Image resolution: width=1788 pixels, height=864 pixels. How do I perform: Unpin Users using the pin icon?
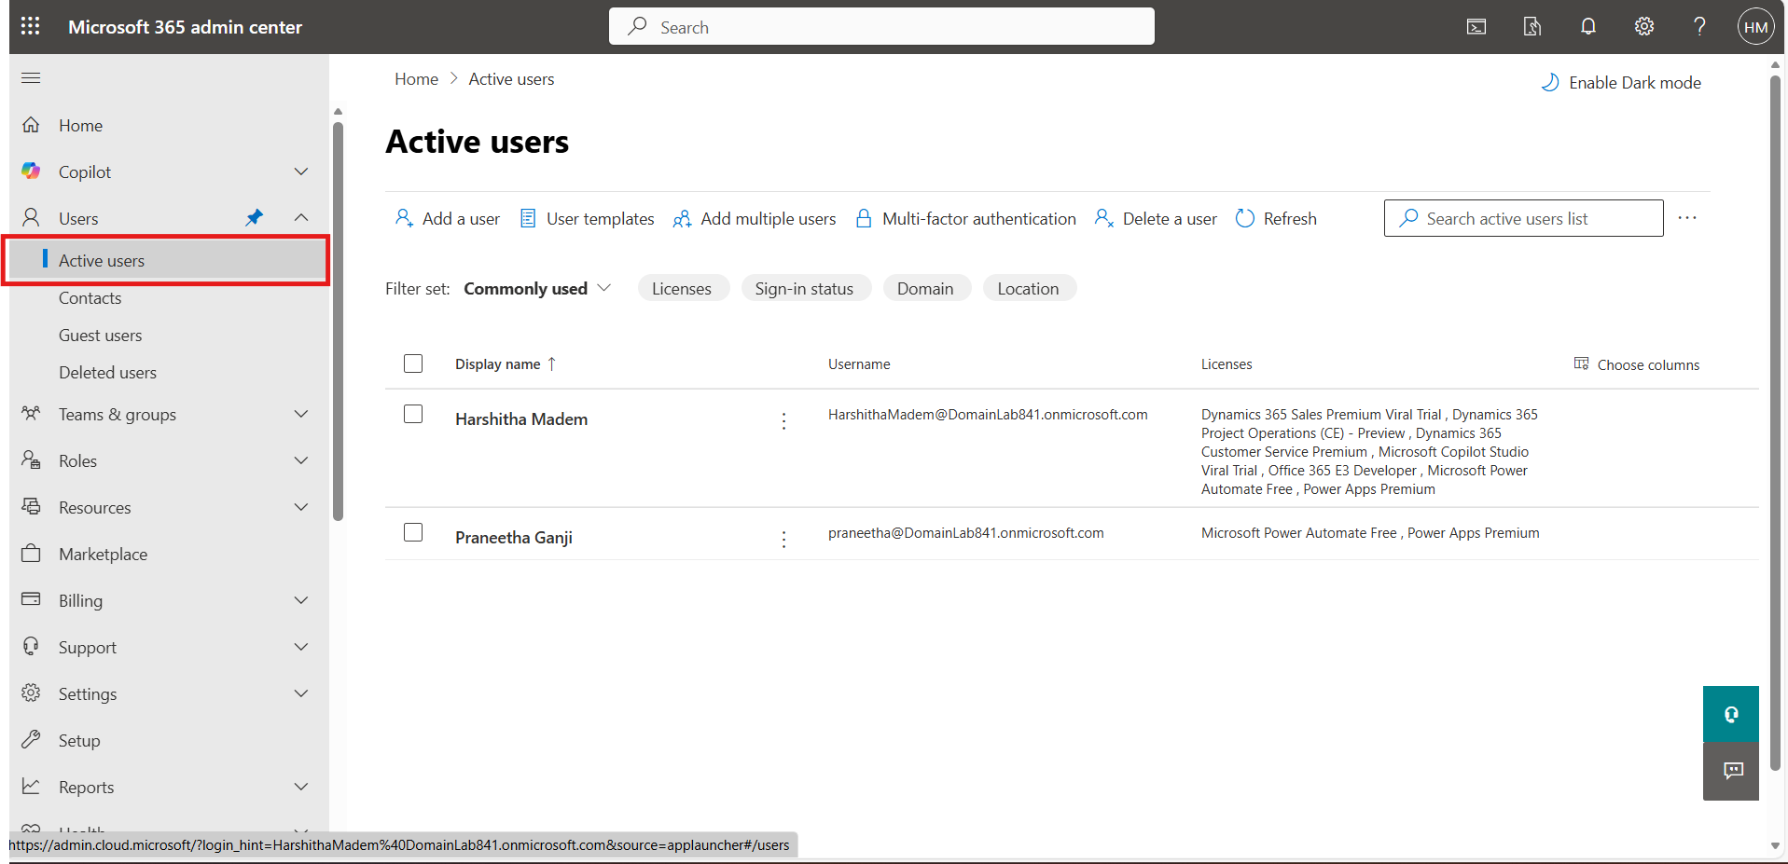254,218
